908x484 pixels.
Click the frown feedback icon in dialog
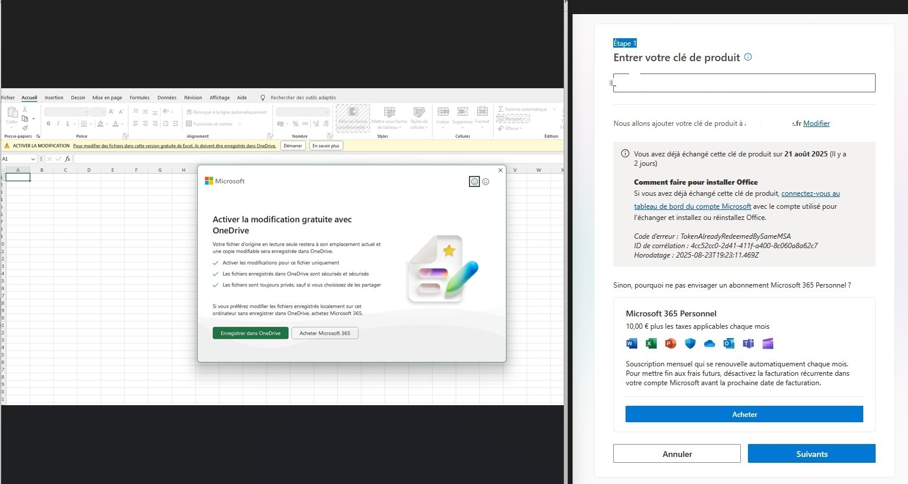coord(486,182)
